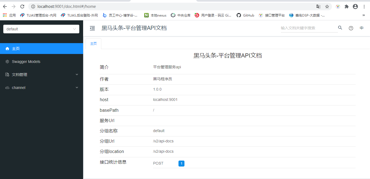Open the Extensions puzzle icon
Viewport: 370px width, 179px height.
point(347,7)
